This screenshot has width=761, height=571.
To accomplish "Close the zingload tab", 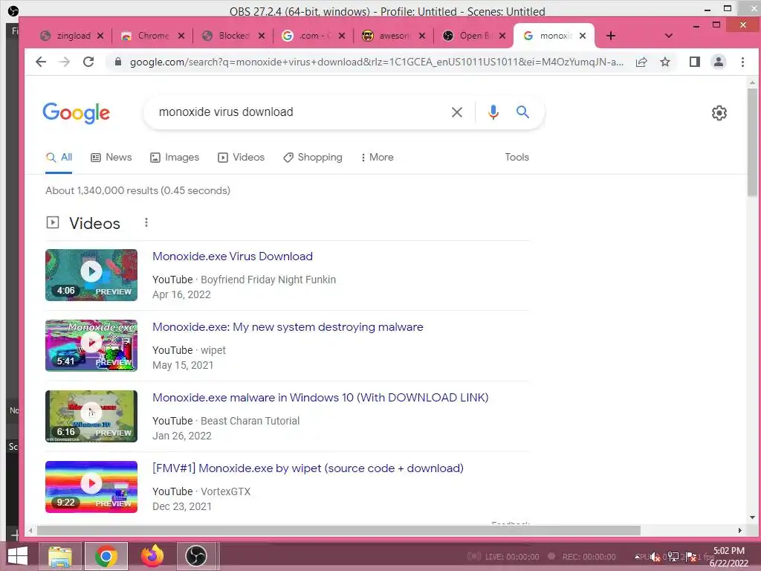I will click(x=100, y=36).
